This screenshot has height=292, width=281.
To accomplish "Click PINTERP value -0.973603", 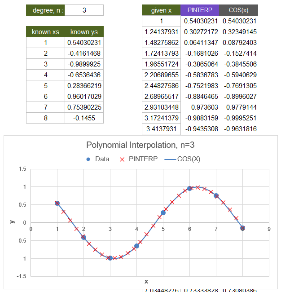I will (203, 107).
